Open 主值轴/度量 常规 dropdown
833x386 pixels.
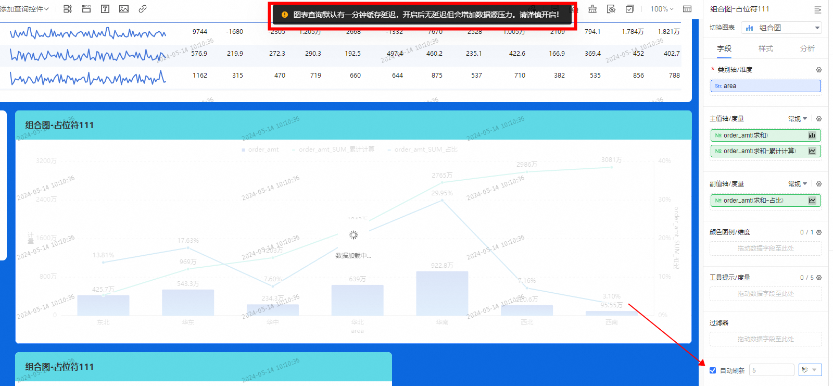[x=797, y=119]
